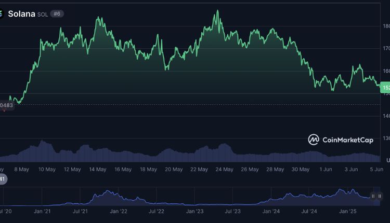Click the 10 May date label
390x223 pixels.
tap(47, 170)
